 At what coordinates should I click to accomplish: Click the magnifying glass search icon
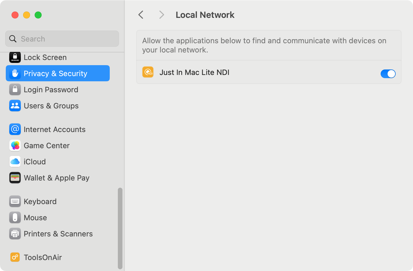pyautogui.click(x=13, y=39)
